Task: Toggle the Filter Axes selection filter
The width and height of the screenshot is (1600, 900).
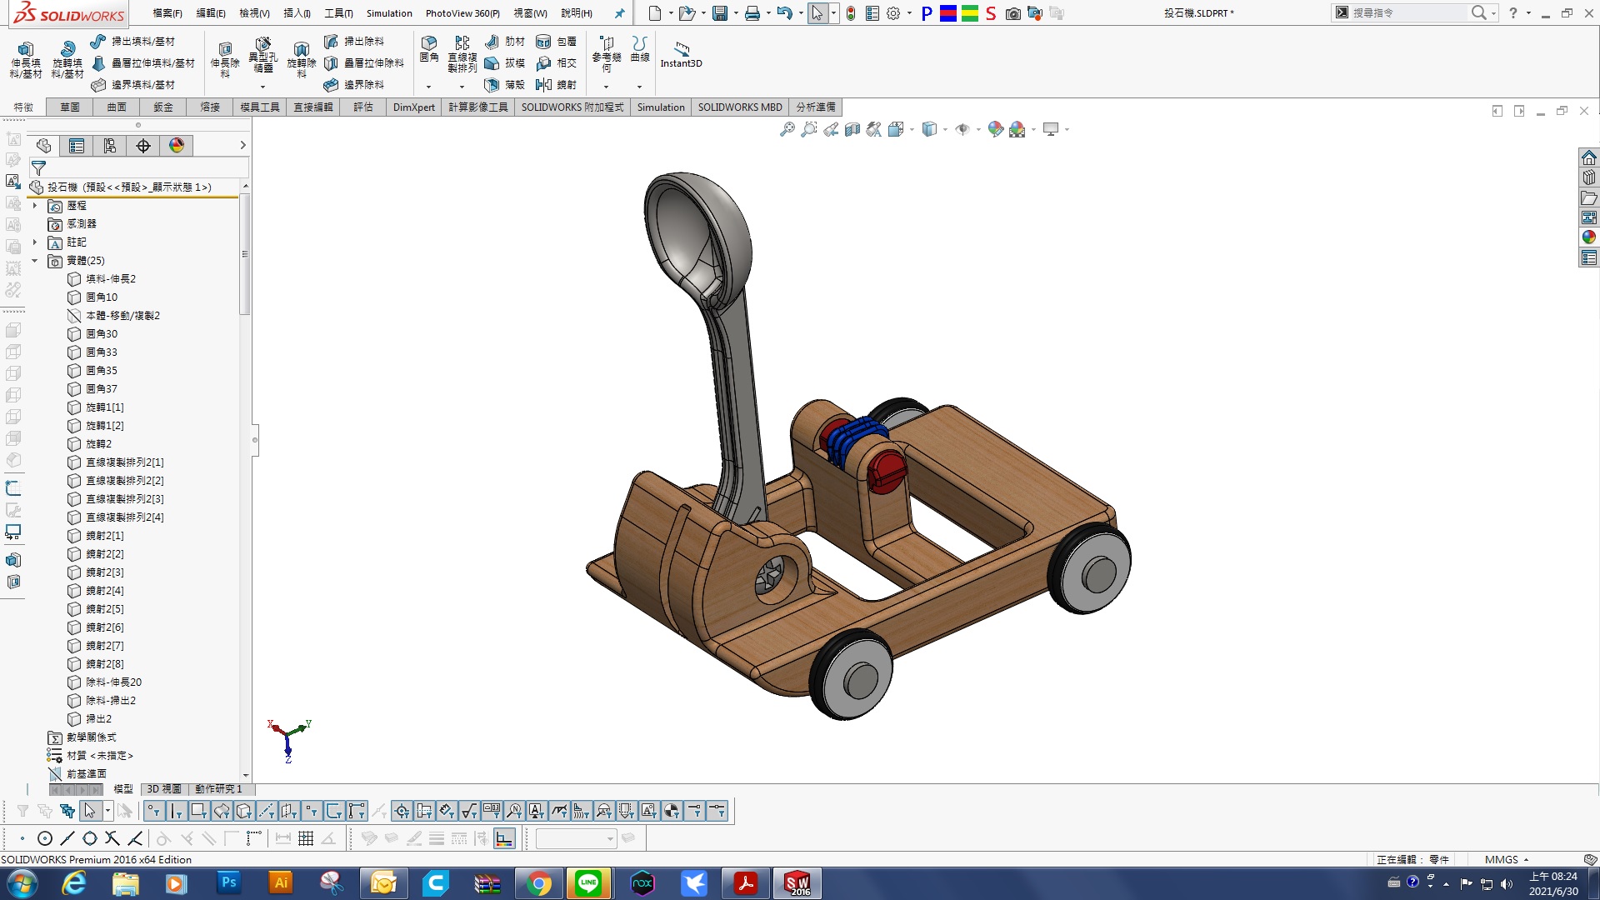Action: click(266, 811)
